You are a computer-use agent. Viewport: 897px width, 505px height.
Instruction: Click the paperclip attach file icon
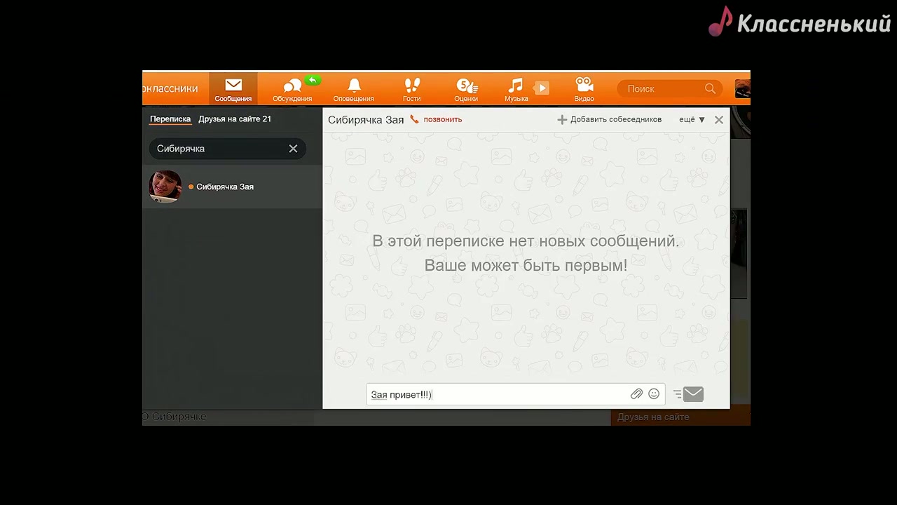pyautogui.click(x=636, y=394)
